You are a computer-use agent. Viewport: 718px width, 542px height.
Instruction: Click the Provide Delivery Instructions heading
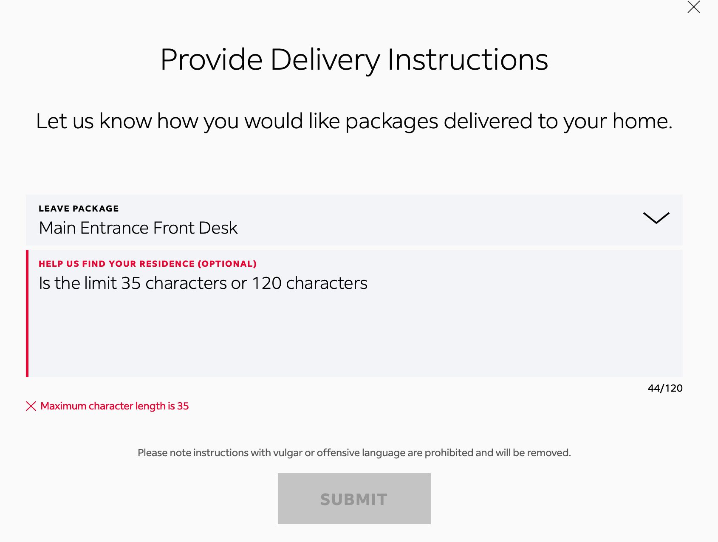(x=354, y=59)
